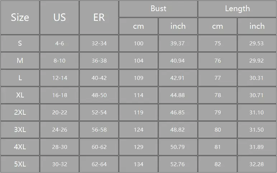Select the ER 48-50 cell
Screen dimensions: 277x173
pyautogui.click(x=99, y=95)
